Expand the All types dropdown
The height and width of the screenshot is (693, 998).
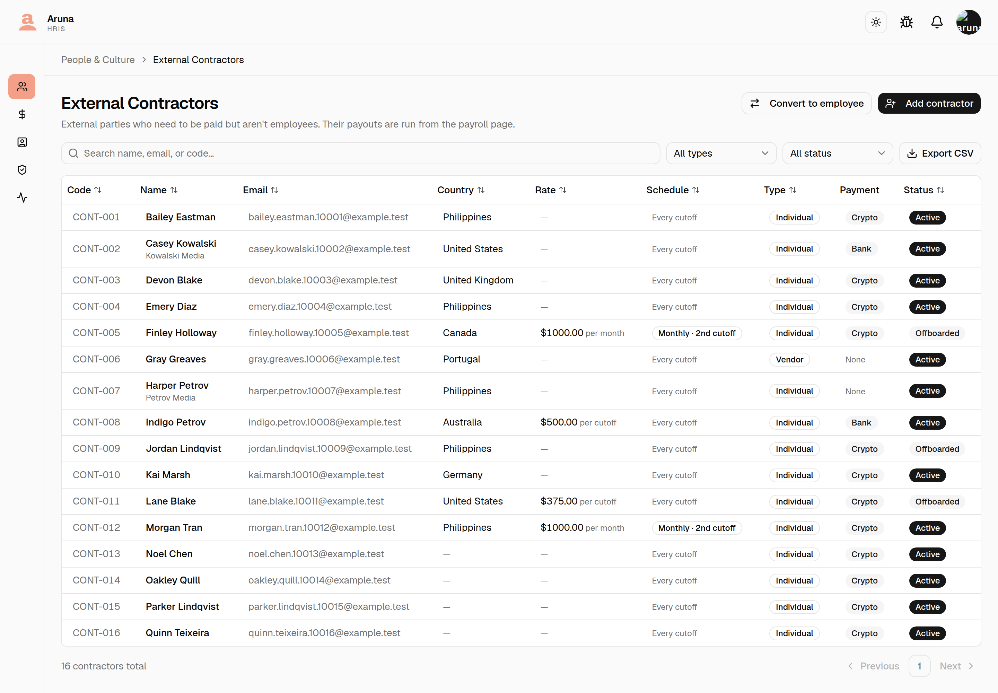(x=721, y=153)
